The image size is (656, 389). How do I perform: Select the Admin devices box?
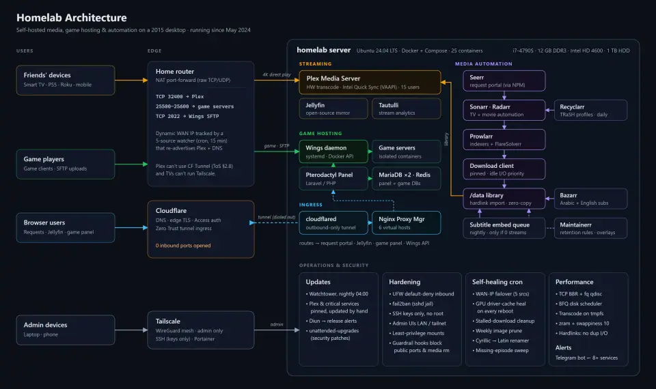tap(66, 330)
